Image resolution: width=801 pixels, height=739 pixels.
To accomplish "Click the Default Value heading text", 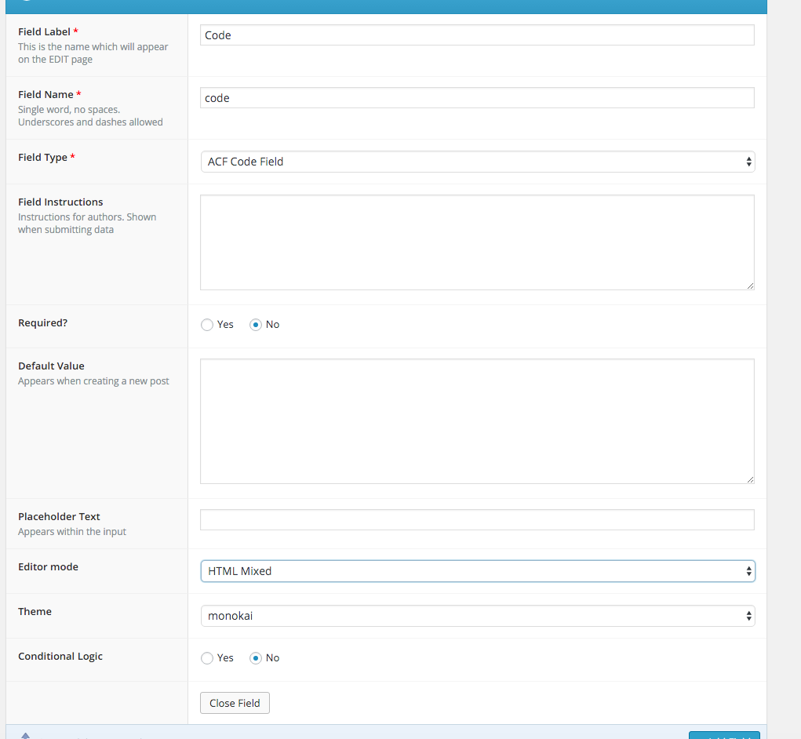I will click(x=51, y=366).
